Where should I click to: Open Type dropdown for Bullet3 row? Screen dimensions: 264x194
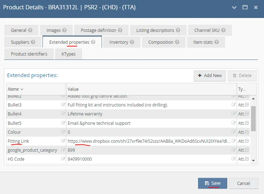(247, 105)
